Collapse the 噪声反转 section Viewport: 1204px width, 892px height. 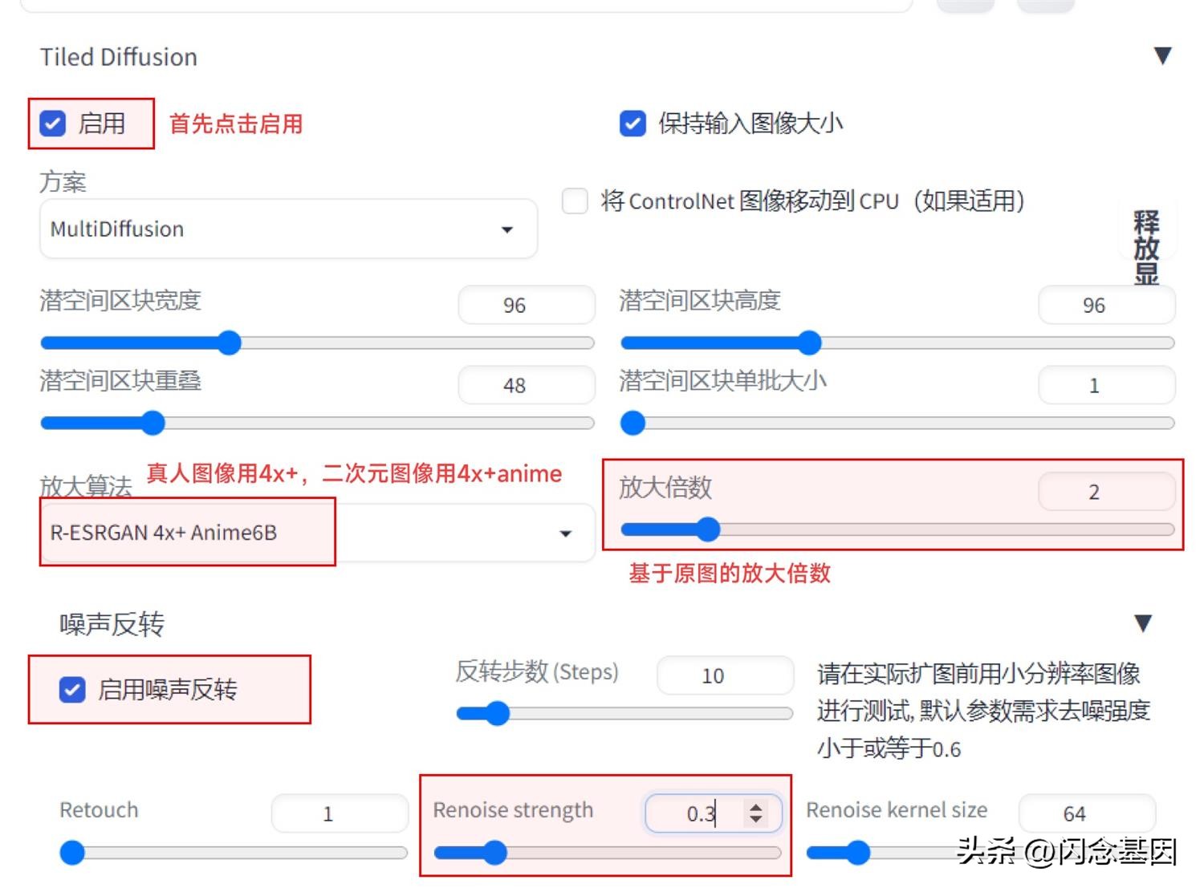coord(1143,622)
